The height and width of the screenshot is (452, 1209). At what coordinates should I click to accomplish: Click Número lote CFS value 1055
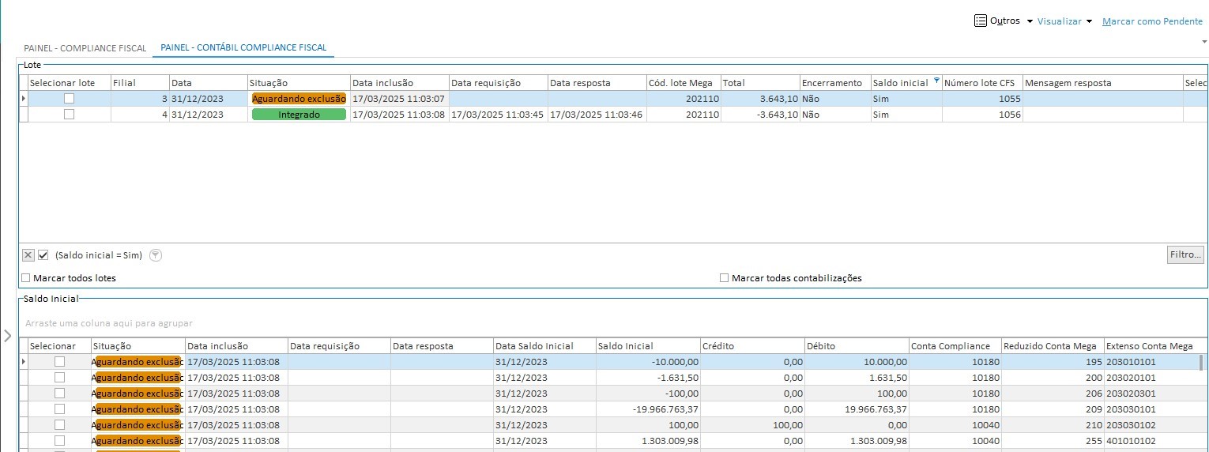[x=982, y=99]
